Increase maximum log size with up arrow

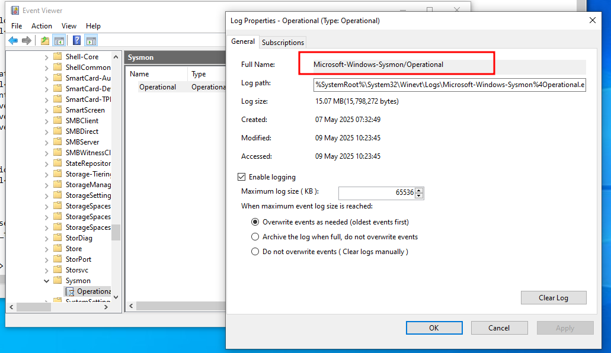point(420,191)
